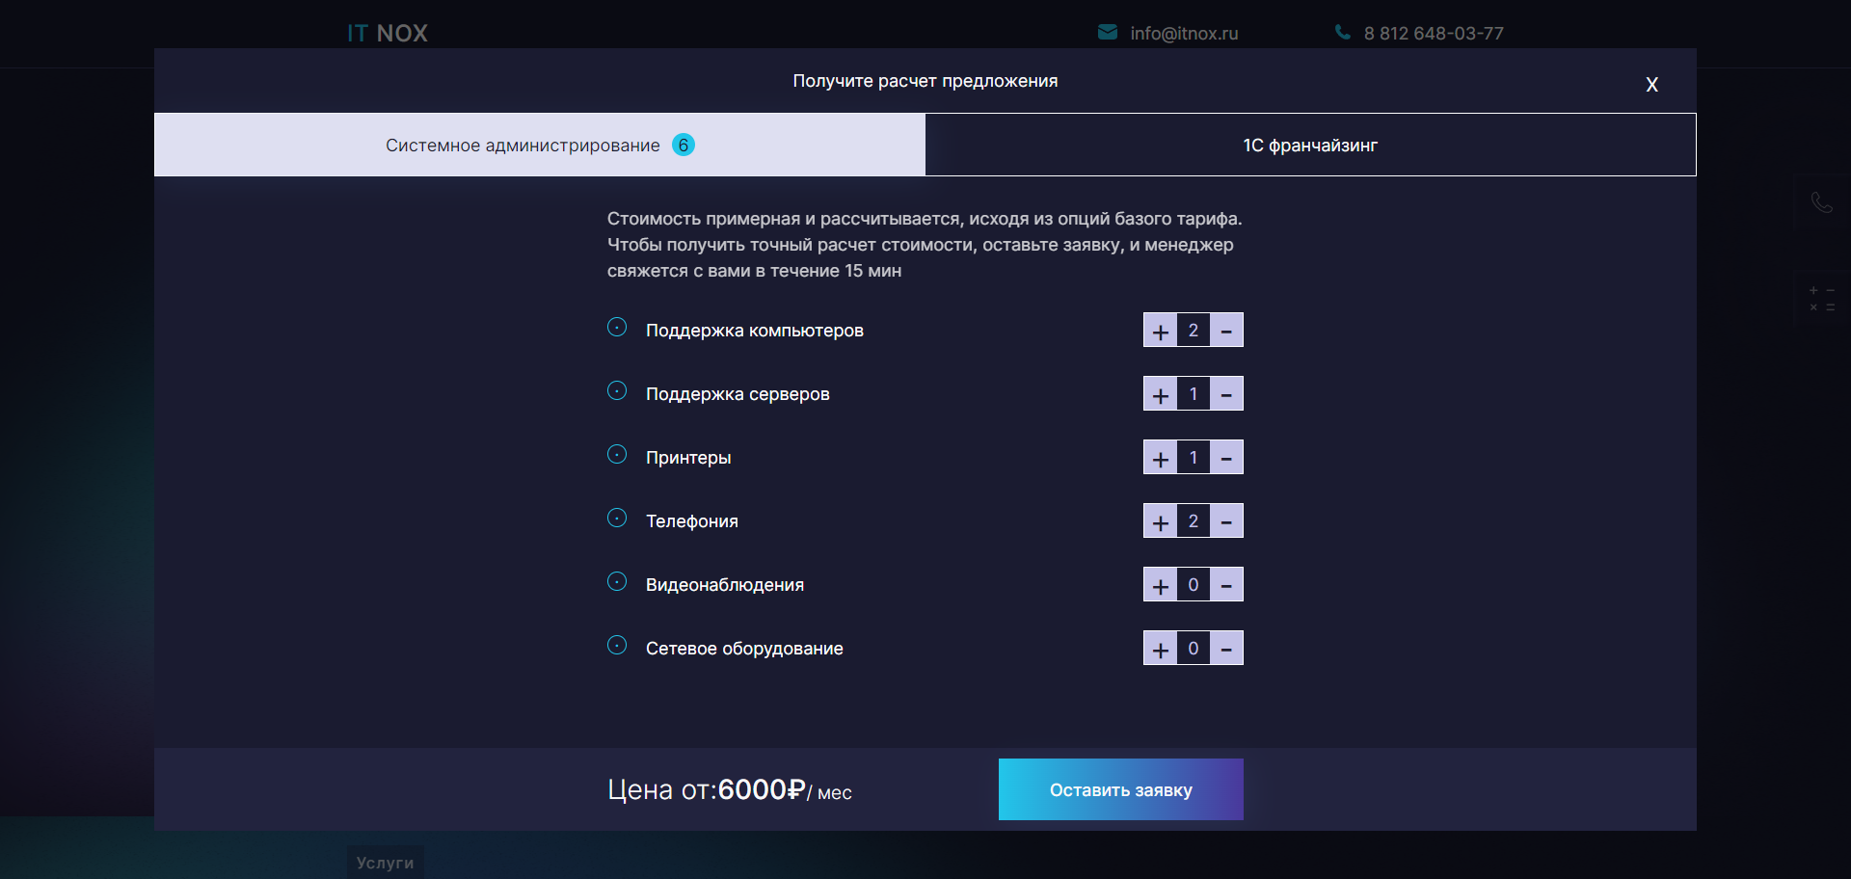Image resolution: width=1851 pixels, height=879 pixels.
Task: Increase Сетевое оборудование with plus
Action: [x=1160, y=648]
